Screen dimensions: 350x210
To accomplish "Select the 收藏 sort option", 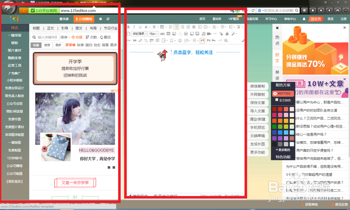I will tap(77, 37).
